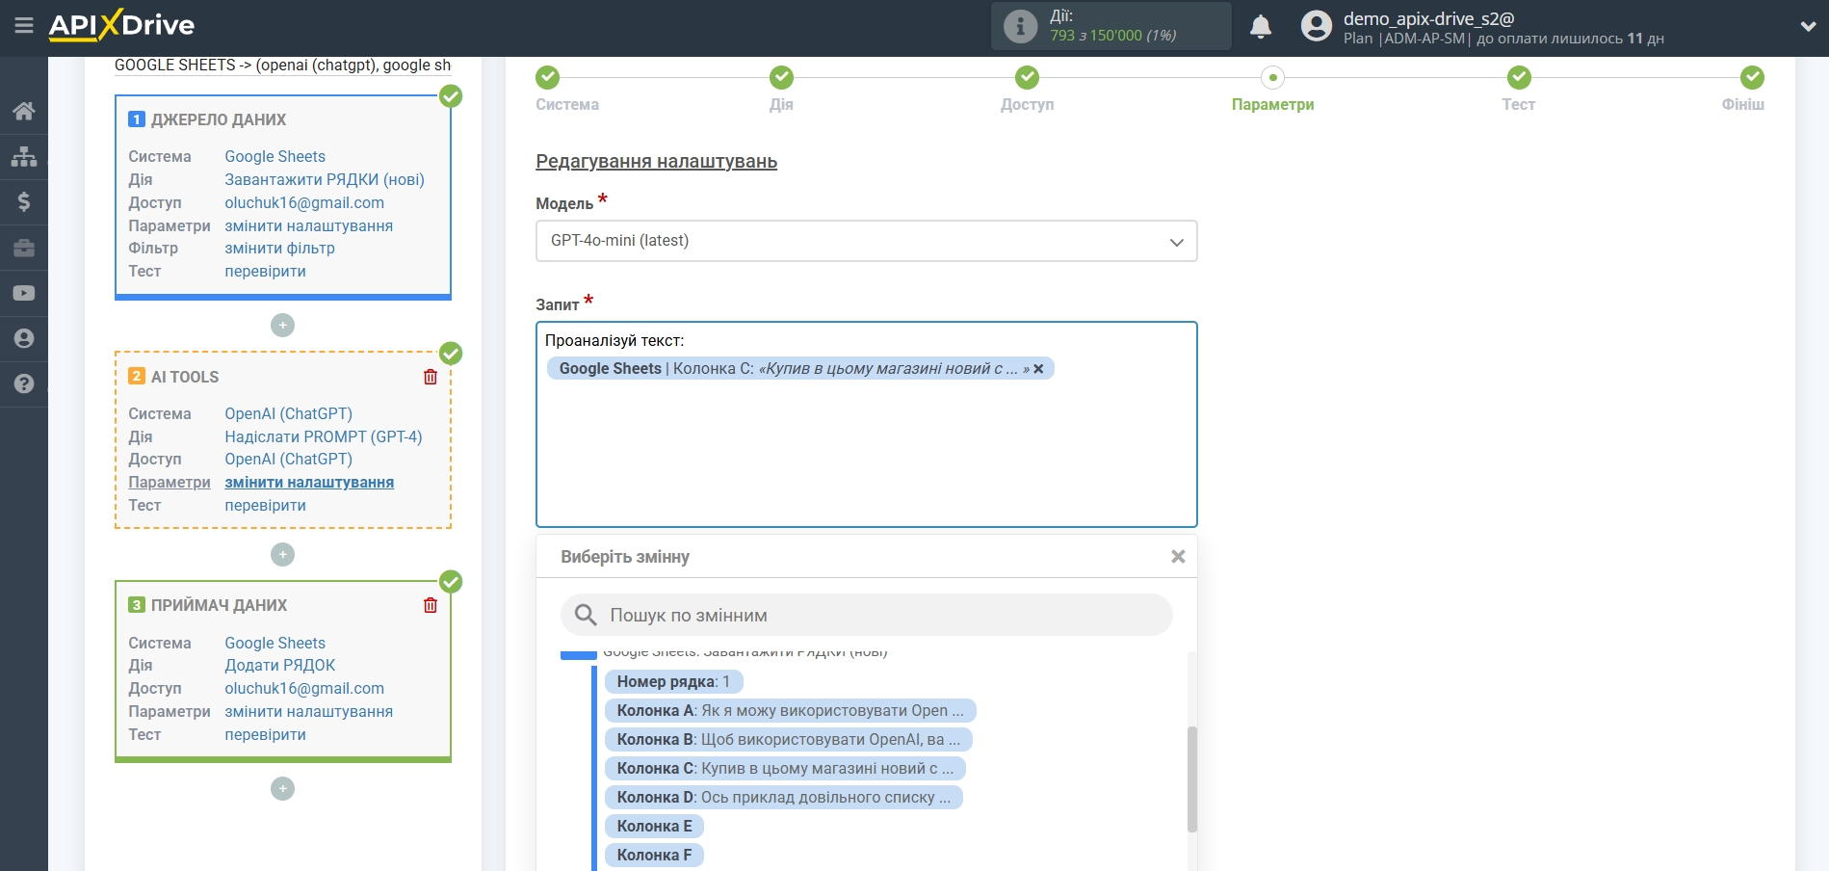Click змінити фільтр link

tap(279, 248)
